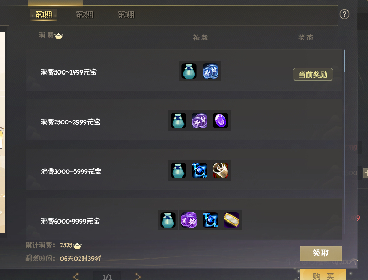Open the help question mark icon
The width and height of the screenshot is (368, 280).
[344, 14]
